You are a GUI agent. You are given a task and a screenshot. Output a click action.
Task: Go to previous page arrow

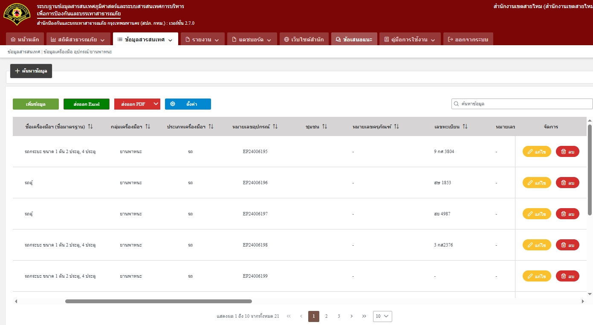pyautogui.click(x=301, y=316)
